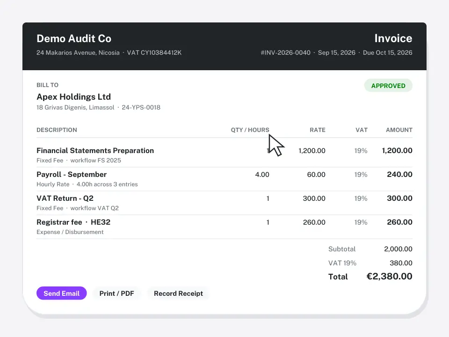Click the €2,380.00 grand total
The image size is (449, 337).
click(x=390, y=276)
